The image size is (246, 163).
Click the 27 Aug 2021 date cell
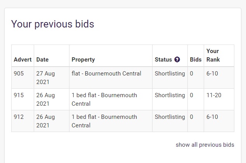pos(45,78)
